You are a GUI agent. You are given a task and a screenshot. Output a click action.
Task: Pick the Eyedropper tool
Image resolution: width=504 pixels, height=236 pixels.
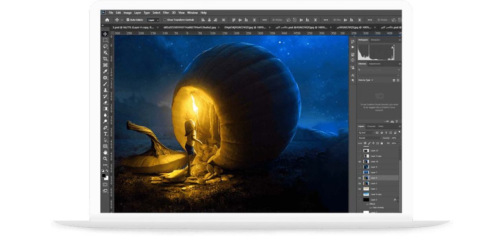pyautogui.click(x=105, y=71)
